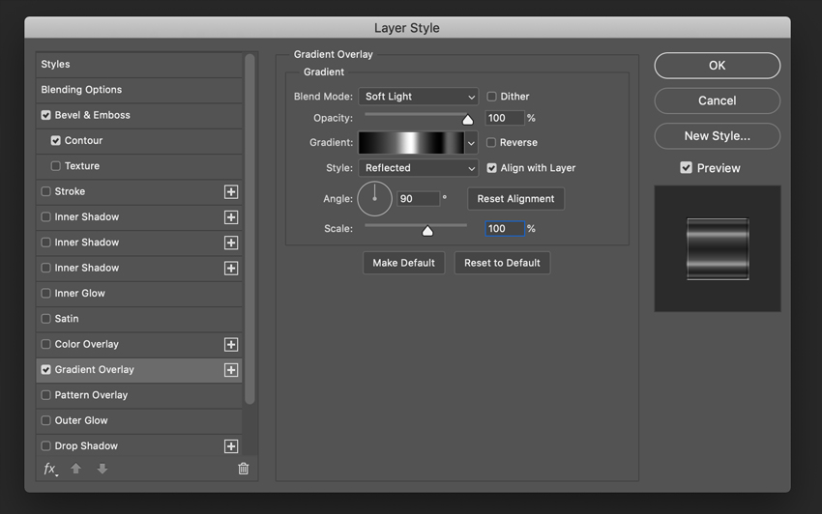Click Reset to Default button
Screen dimensions: 822x514
(502, 263)
